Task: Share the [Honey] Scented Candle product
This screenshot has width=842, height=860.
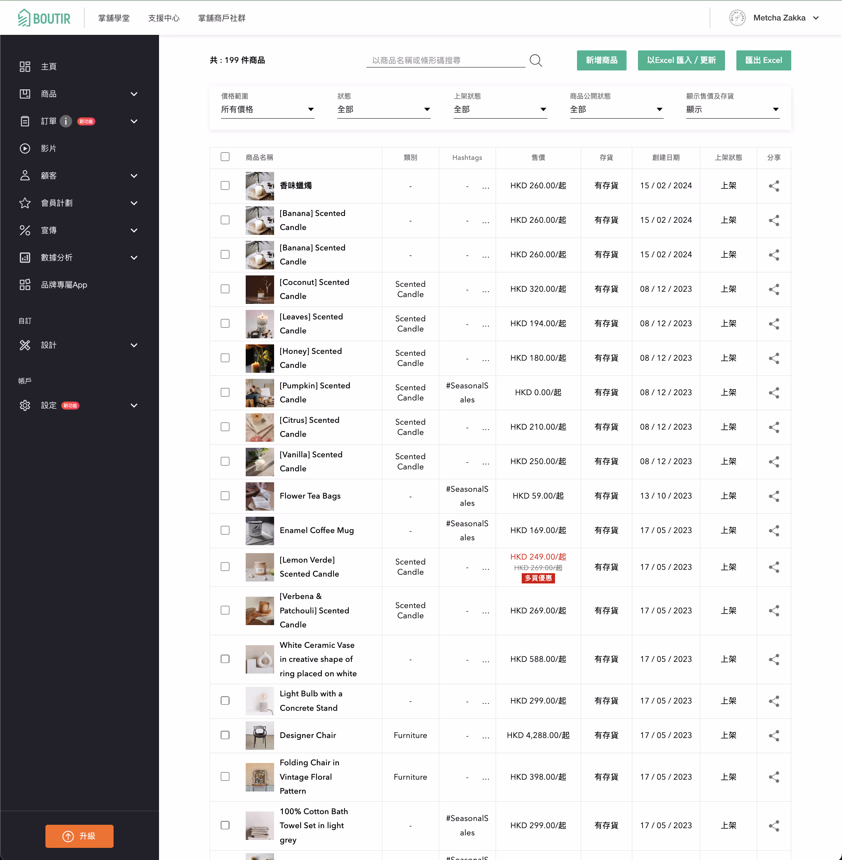Action: click(773, 358)
